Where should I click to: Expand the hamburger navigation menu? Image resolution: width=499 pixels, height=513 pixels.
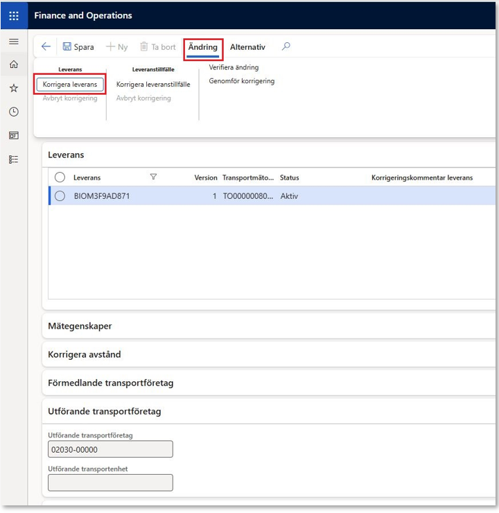pyautogui.click(x=13, y=42)
